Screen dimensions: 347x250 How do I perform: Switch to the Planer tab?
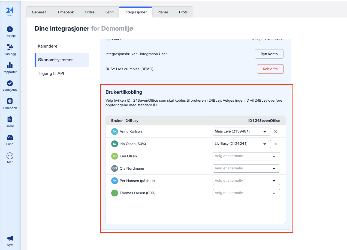coord(163,12)
